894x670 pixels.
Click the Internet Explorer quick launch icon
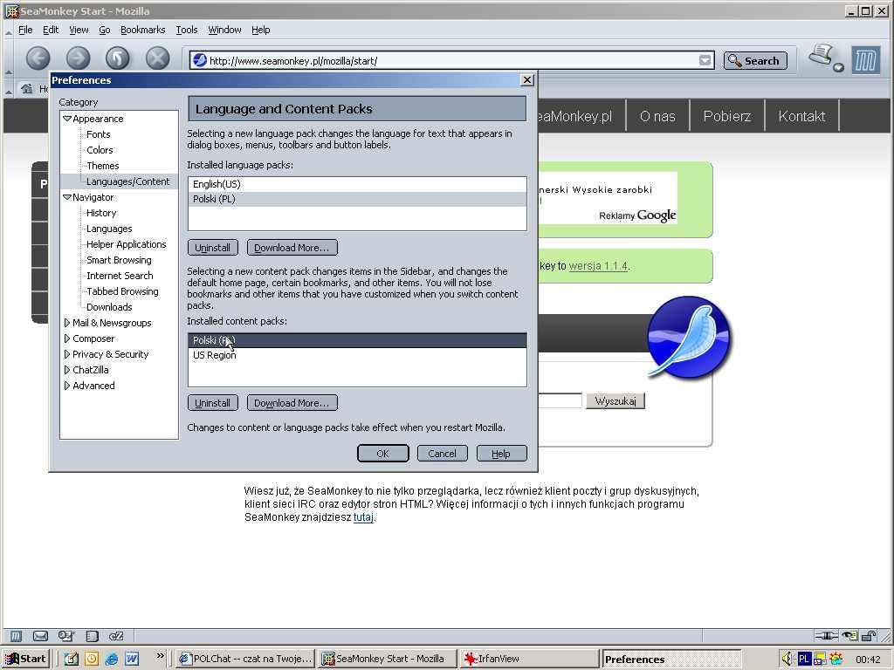(x=112, y=659)
